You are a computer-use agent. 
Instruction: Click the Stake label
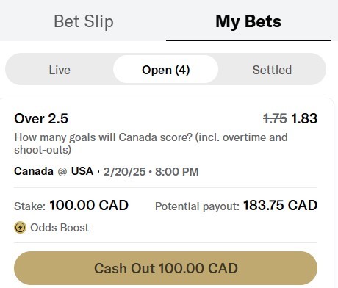30,206
